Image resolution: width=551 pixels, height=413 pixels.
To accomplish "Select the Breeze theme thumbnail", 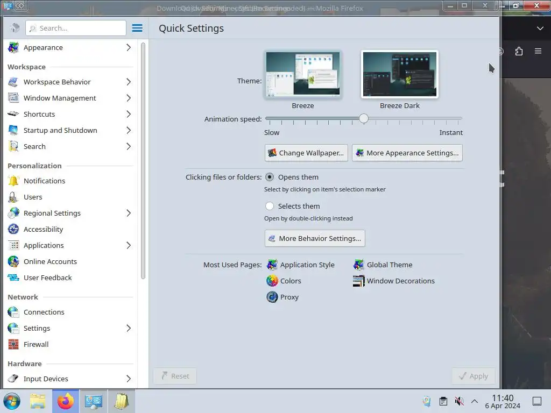I will click(x=303, y=74).
